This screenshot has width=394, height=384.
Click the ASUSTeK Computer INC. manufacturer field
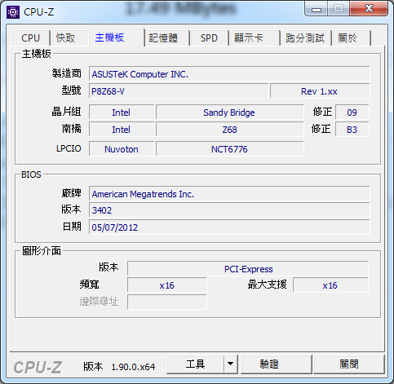pyautogui.click(x=229, y=74)
